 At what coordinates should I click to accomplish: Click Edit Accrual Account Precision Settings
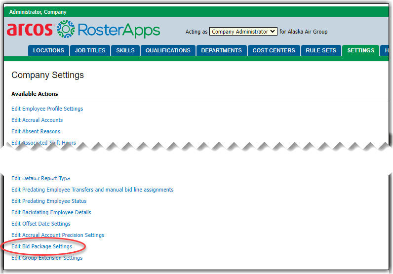[58, 235]
